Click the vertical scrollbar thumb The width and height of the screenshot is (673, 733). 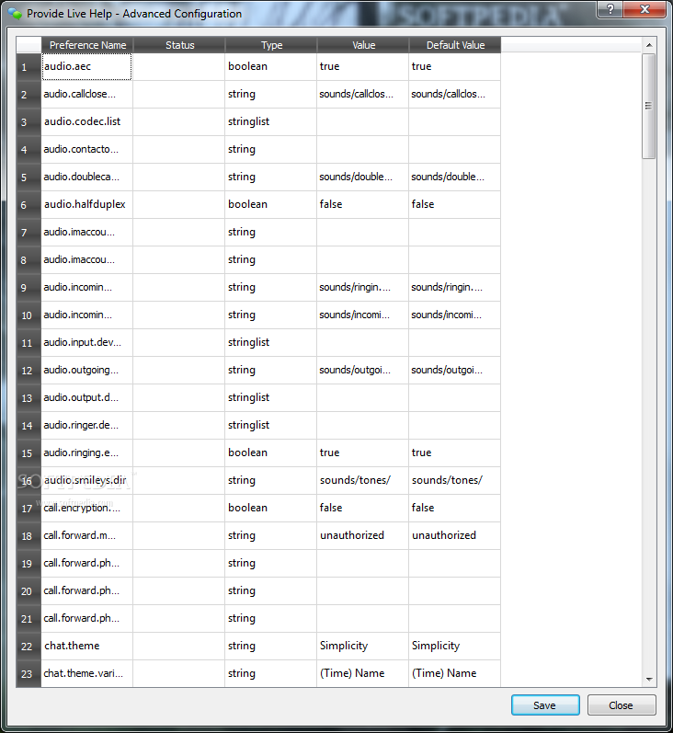(x=649, y=106)
